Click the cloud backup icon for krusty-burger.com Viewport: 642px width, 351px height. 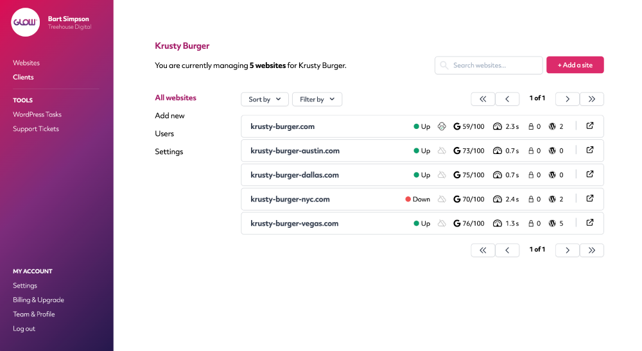[442, 126]
